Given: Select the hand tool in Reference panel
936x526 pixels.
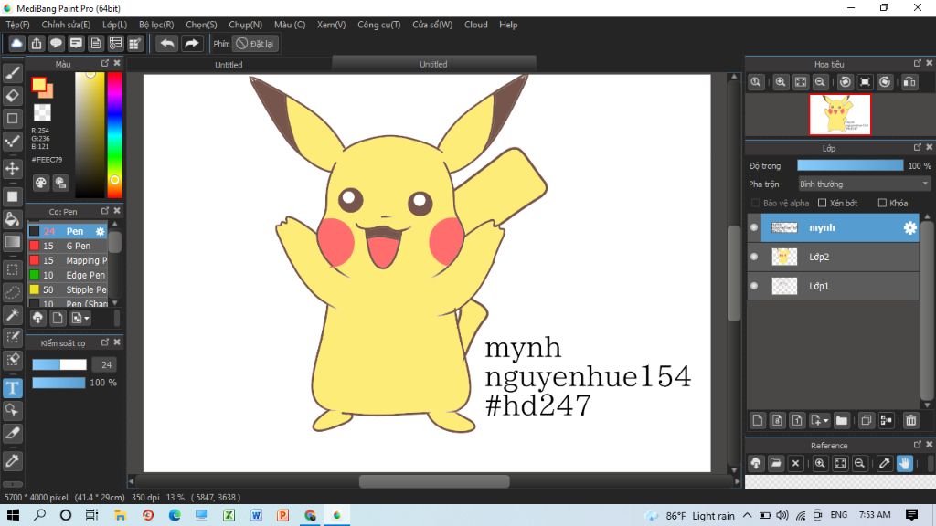Looking at the screenshot, I should 904,463.
